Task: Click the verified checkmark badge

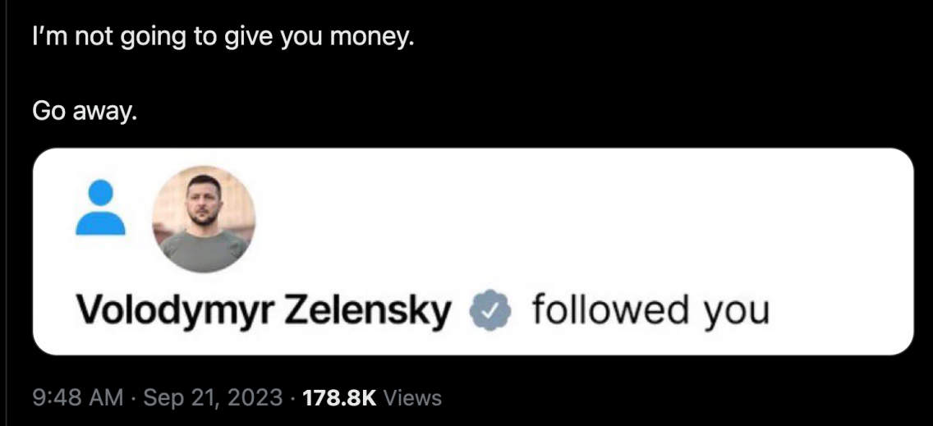Action: 490,312
